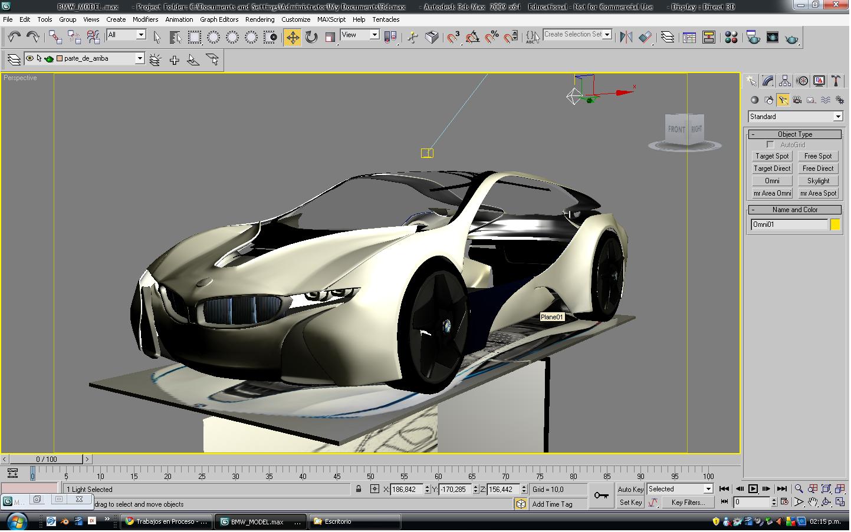Open the Rendering menu
Viewport: 851px width, 532px height.
259,19
